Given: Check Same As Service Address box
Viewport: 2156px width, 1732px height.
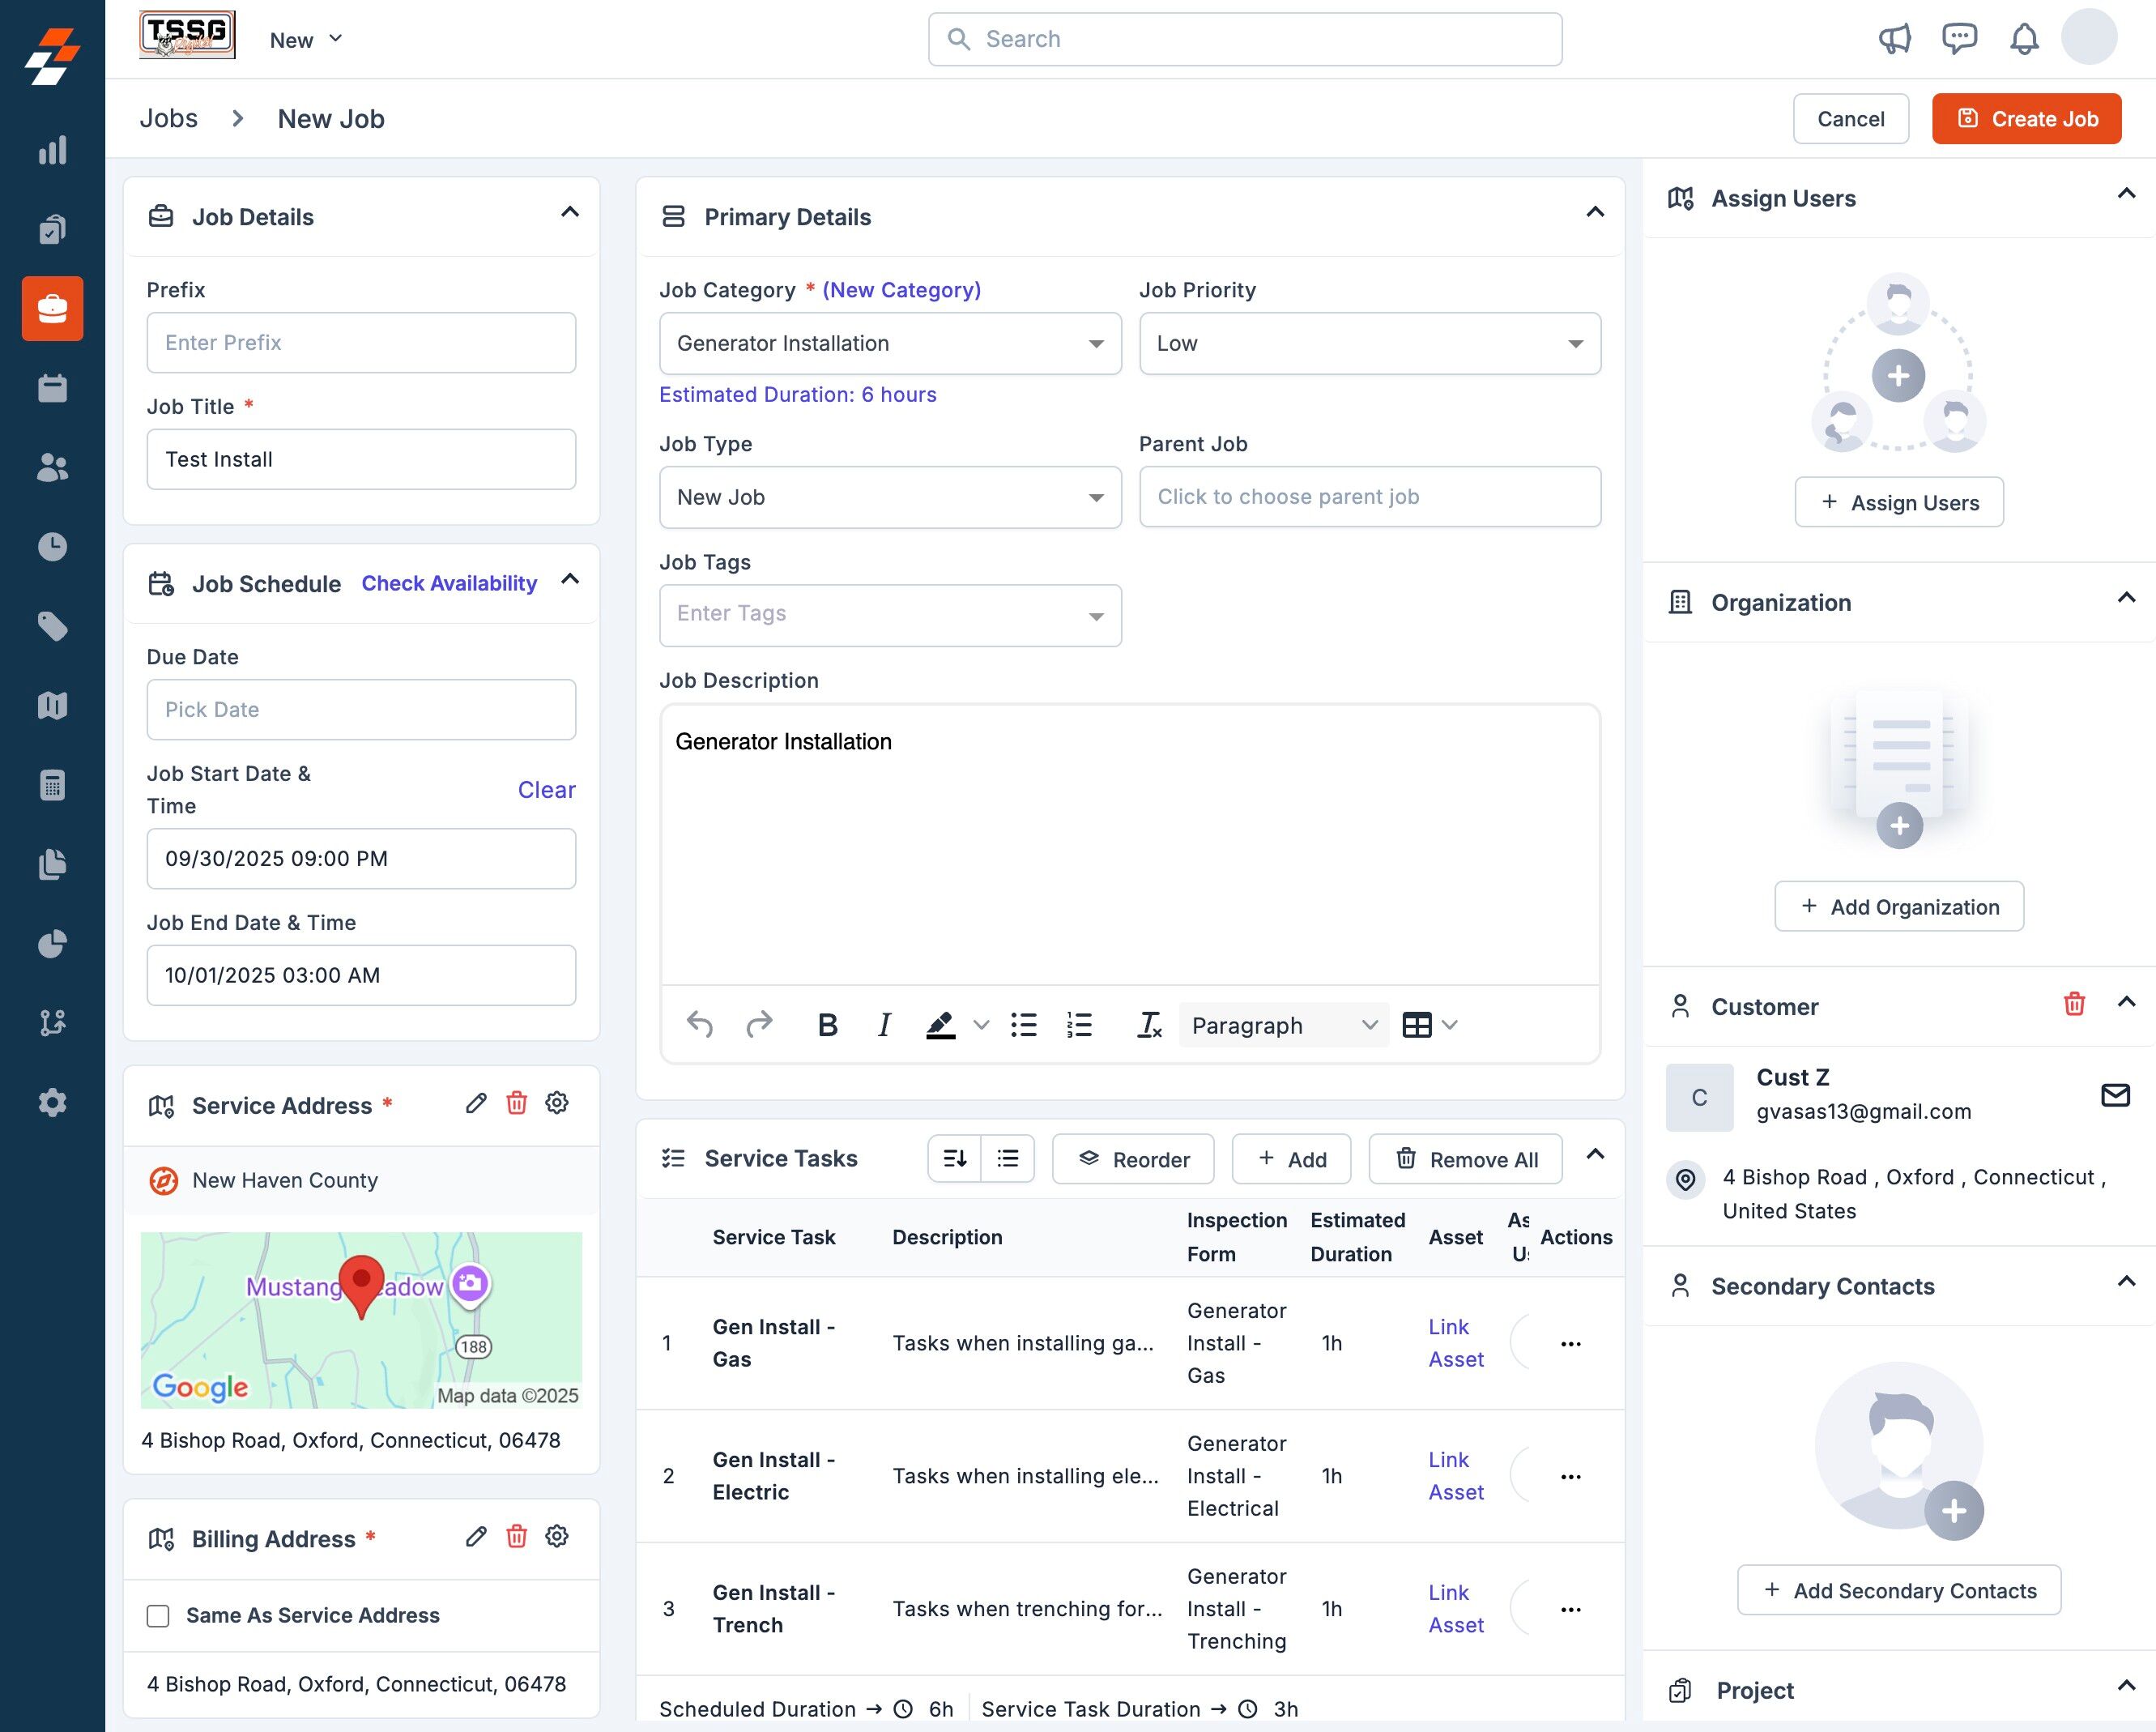Looking at the screenshot, I should point(158,1616).
